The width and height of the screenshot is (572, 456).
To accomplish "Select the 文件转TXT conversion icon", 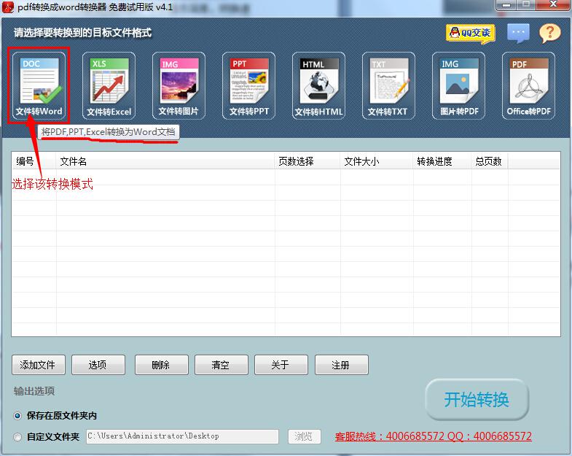I will (388, 85).
